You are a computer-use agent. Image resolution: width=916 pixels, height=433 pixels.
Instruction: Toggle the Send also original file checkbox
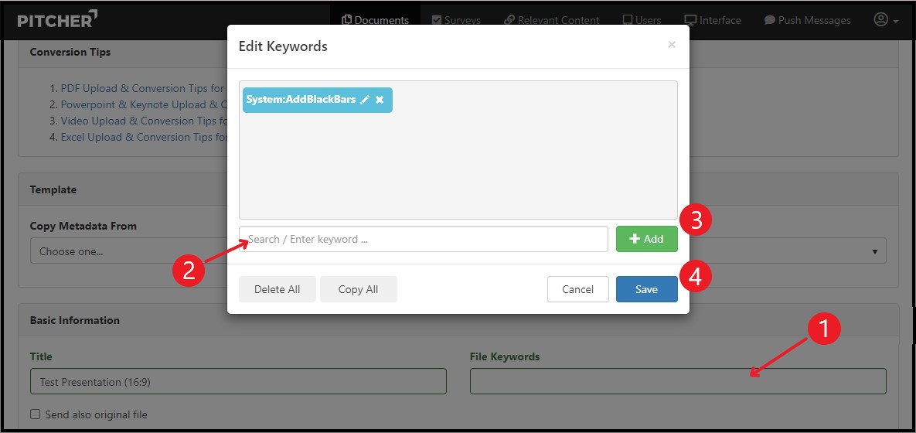[35, 414]
